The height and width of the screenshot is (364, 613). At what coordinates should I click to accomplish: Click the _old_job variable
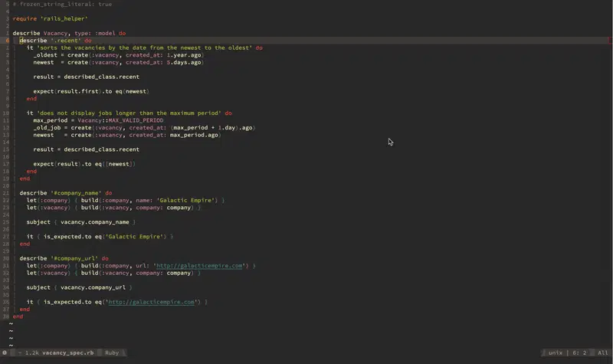pyautogui.click(x=47, y=128)
